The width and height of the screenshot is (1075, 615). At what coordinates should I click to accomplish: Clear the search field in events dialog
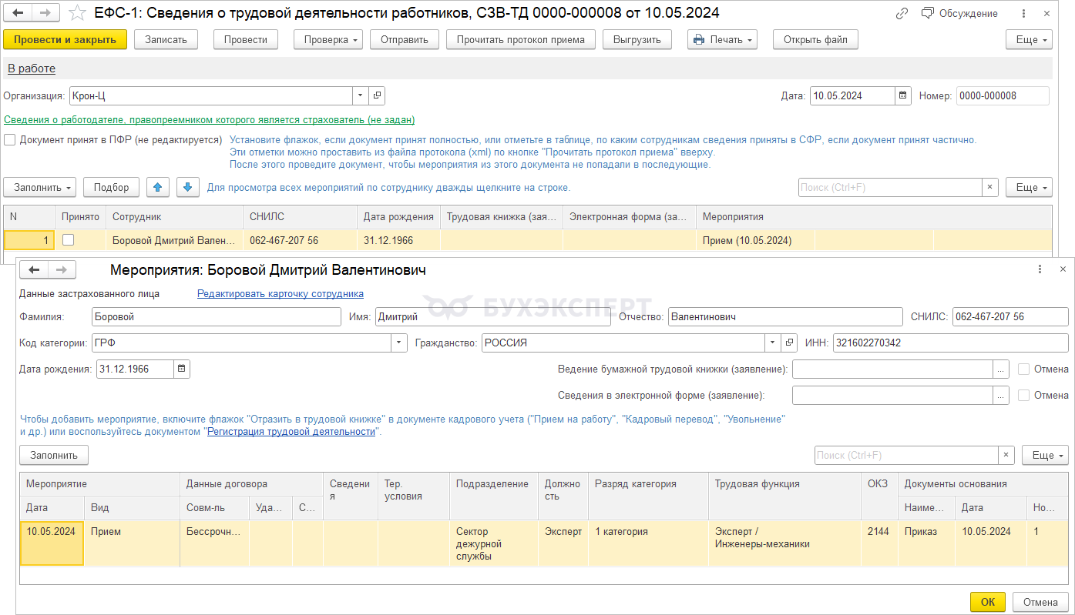point(1006,455)
